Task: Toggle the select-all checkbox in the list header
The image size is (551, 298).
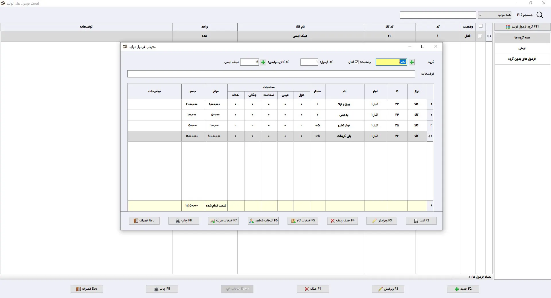Action: pyautogui.click(x=480, y=26)
